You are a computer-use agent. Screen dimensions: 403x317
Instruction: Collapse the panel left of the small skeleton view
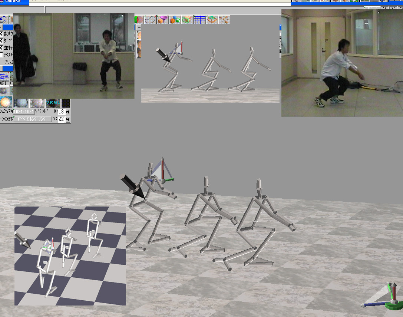[139, 27]
